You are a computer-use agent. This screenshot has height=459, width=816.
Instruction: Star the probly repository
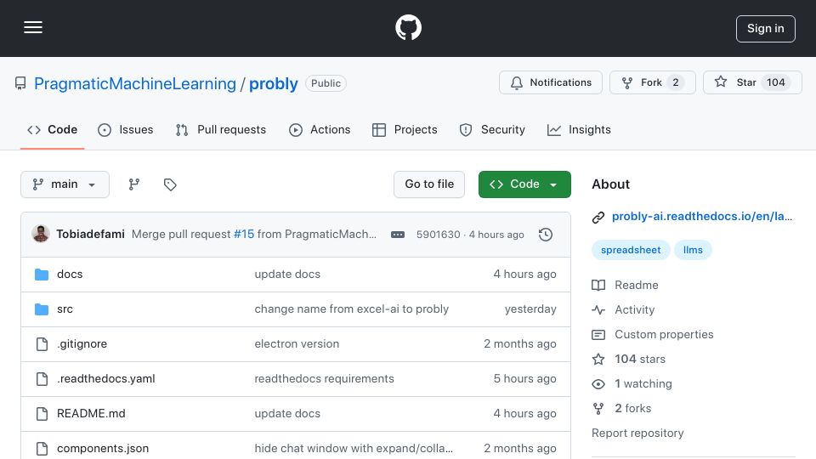point(752,82)
